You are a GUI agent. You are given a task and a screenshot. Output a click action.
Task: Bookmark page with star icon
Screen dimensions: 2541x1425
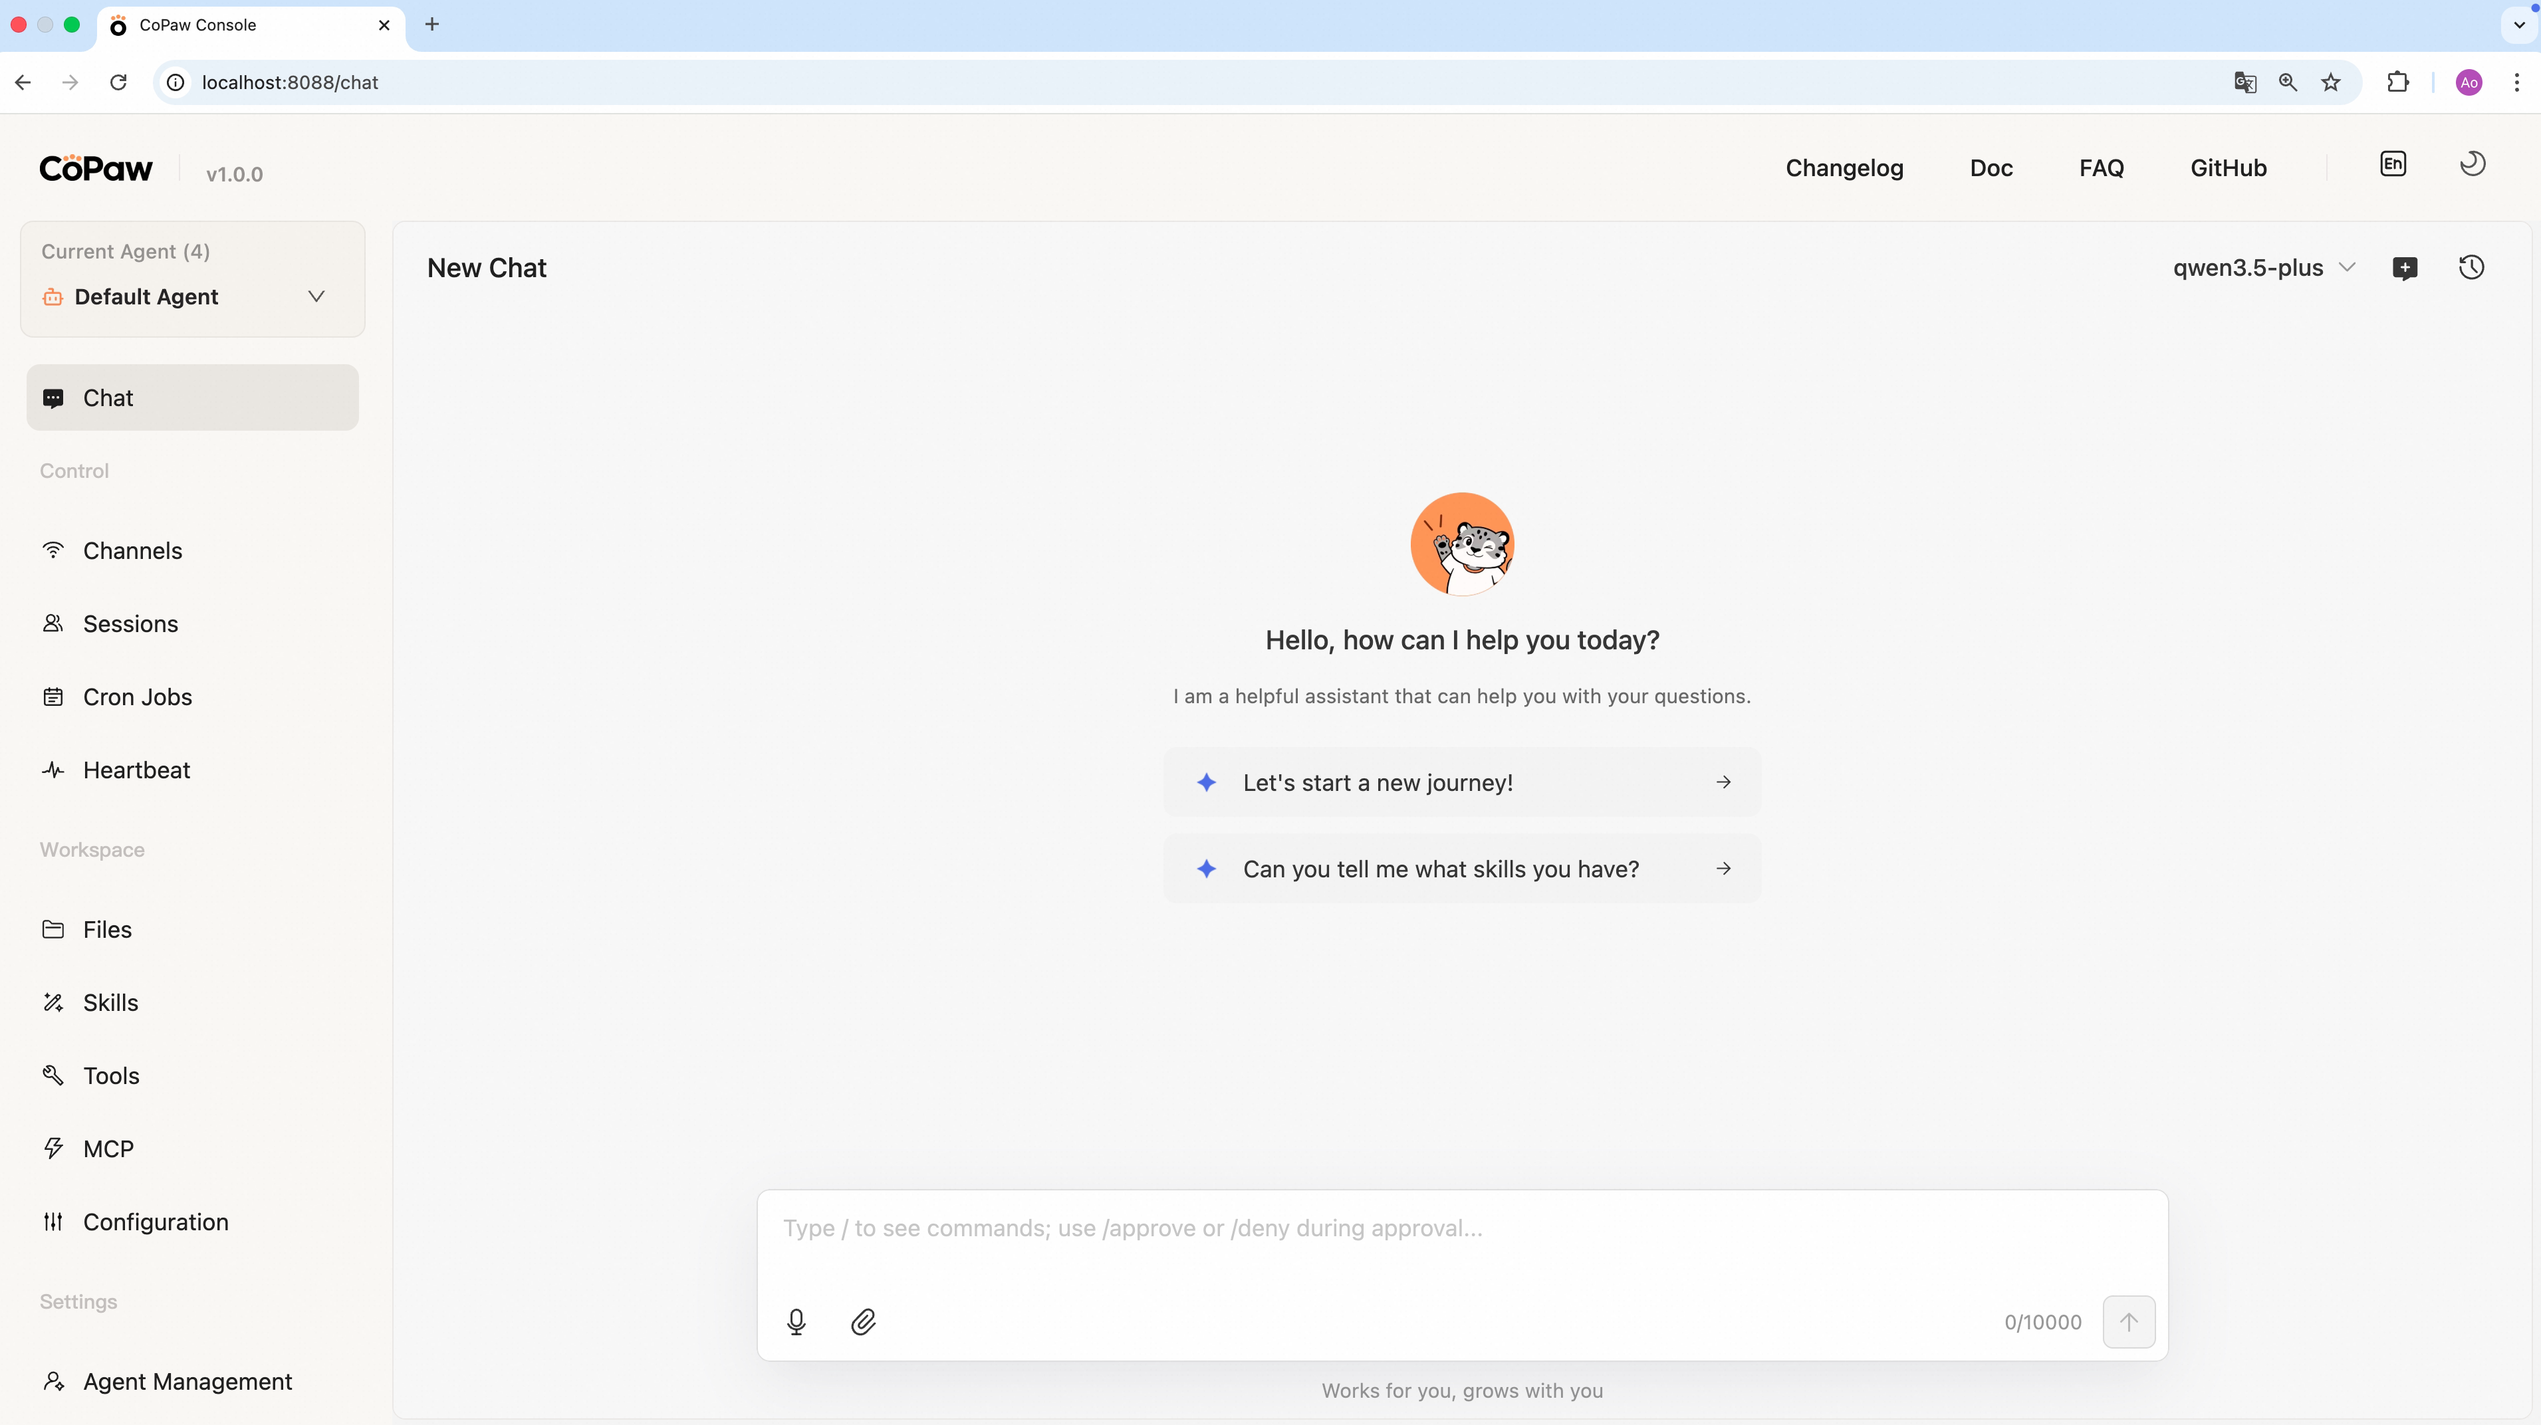point(2331,83)
